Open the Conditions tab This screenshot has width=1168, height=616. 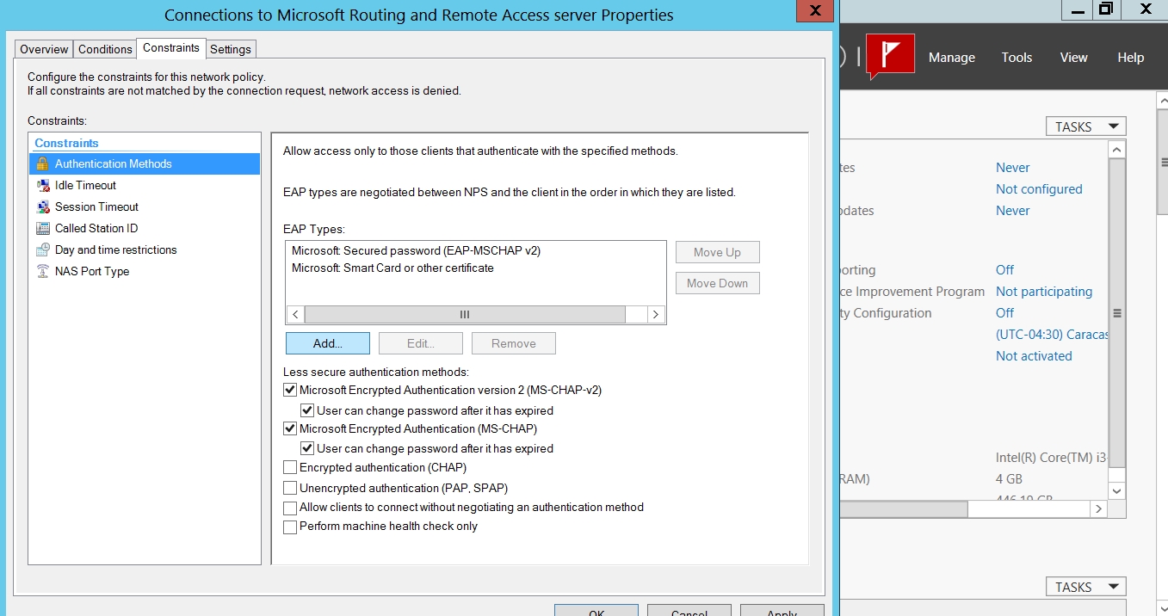pyautogui.click(x=105, y=49)
